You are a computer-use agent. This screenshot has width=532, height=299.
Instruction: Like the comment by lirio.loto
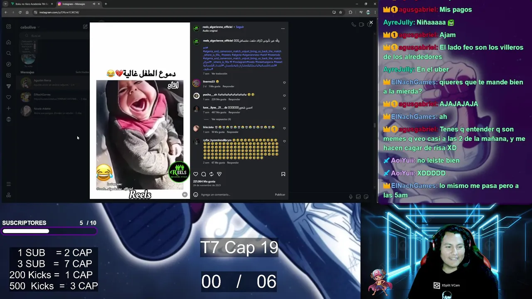[284, 128]
